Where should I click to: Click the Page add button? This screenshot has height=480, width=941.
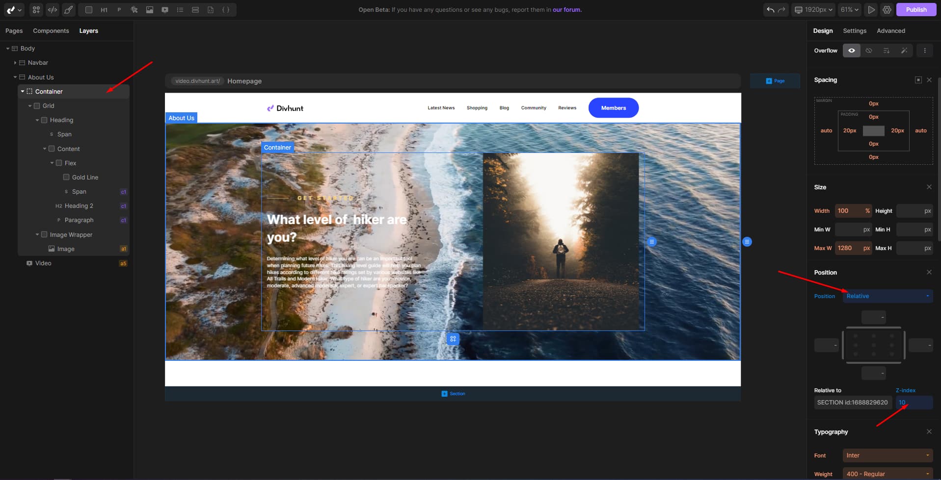775,81
